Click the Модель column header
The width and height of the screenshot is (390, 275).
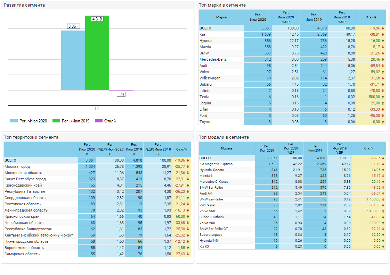click(227, 148)
